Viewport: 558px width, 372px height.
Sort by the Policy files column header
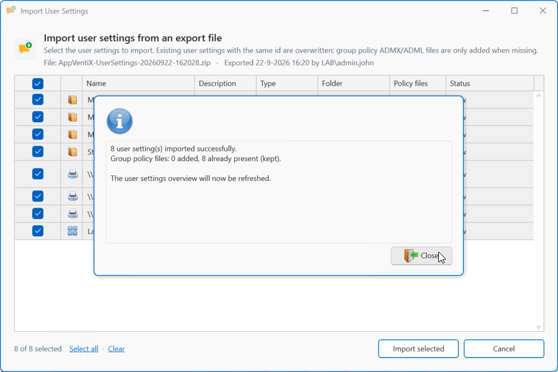418,83
